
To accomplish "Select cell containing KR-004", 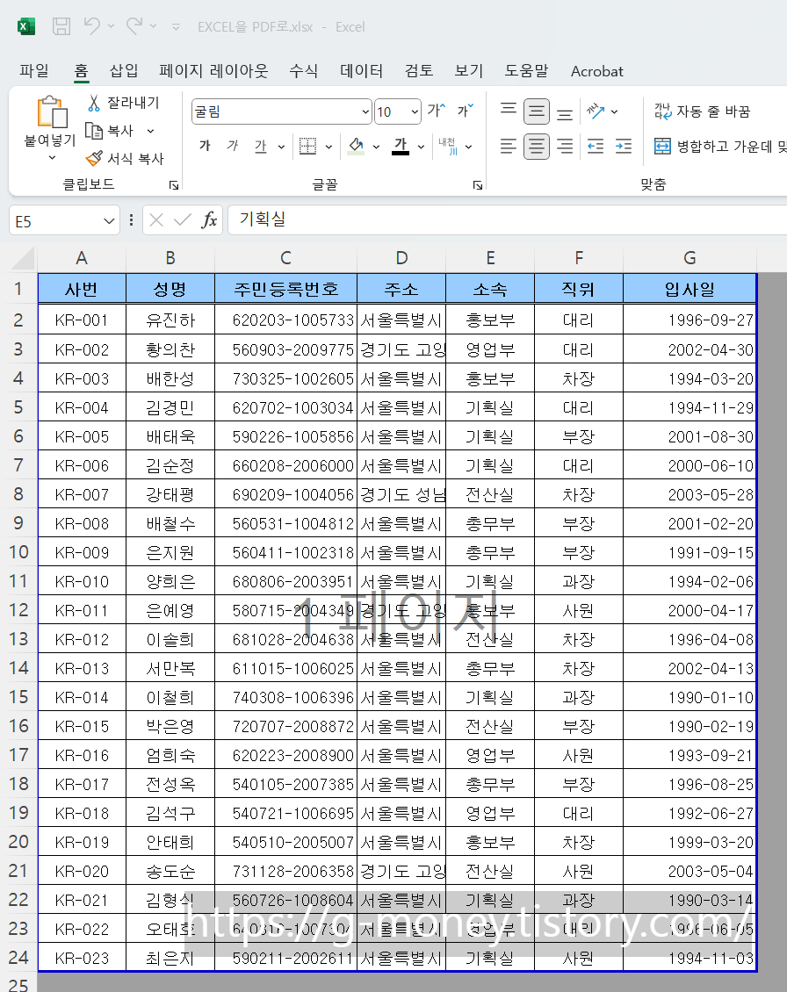I will click(x=82, y=408).
